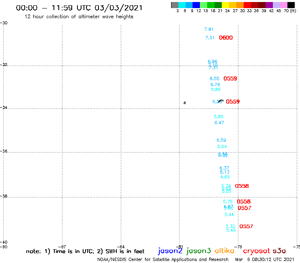Click the 0559 timestamp beside 6.55
This screenshot has width=300, height=263.
[230, 78]
